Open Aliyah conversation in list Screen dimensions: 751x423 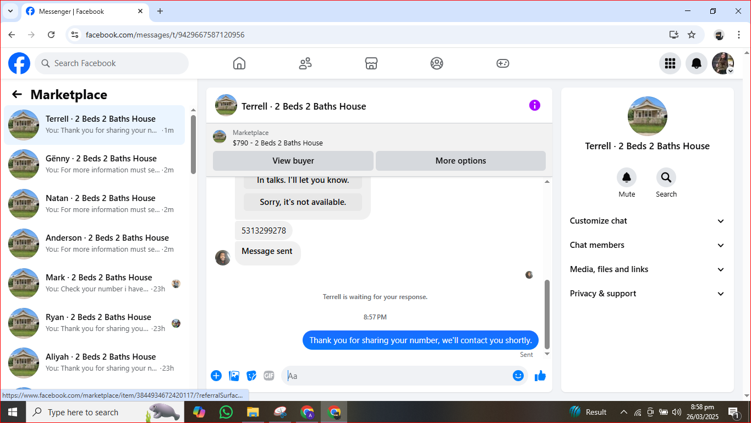(x=95, y=363)
